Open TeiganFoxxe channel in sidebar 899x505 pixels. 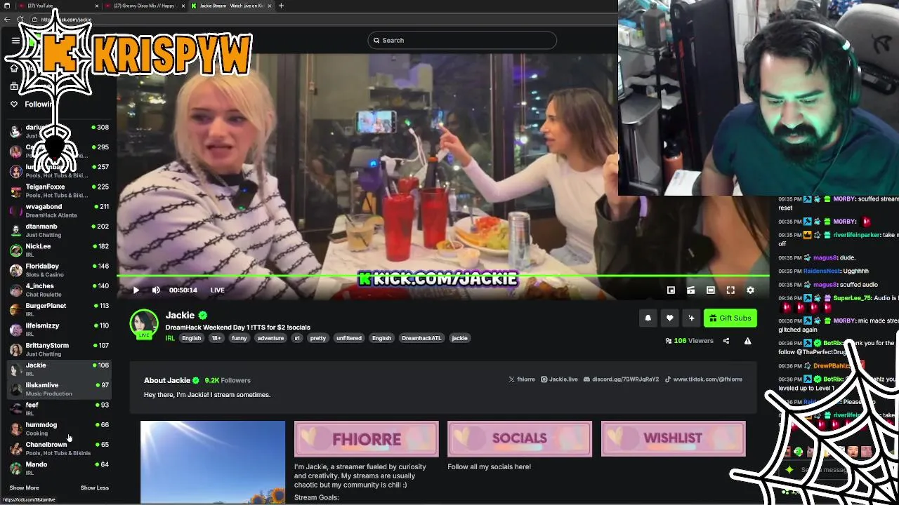pos(59,191)
